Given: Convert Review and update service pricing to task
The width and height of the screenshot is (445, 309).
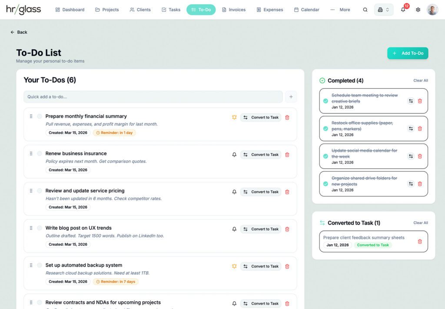Looking at the screenshot, I should point(261,192).
